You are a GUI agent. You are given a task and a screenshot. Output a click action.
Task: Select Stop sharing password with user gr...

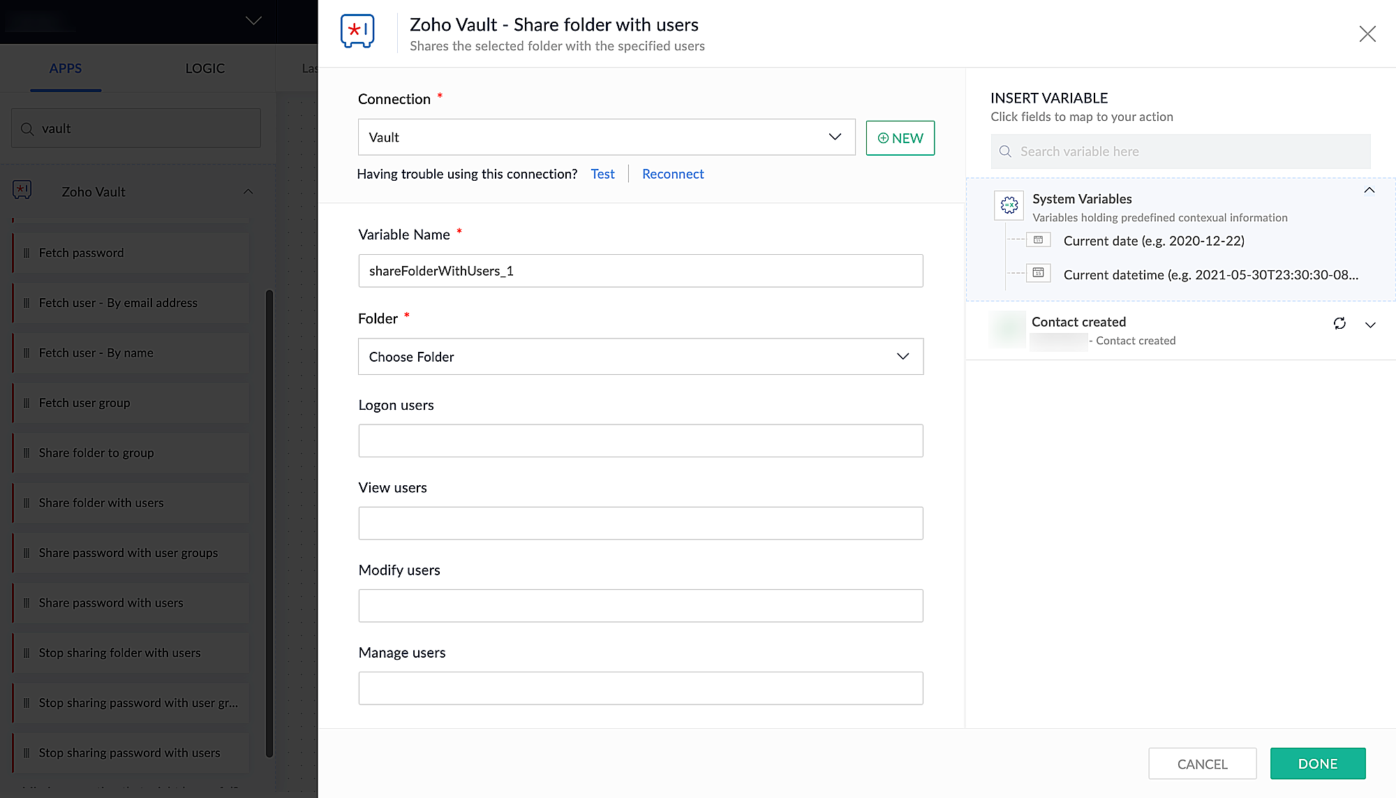coord(131,703)
